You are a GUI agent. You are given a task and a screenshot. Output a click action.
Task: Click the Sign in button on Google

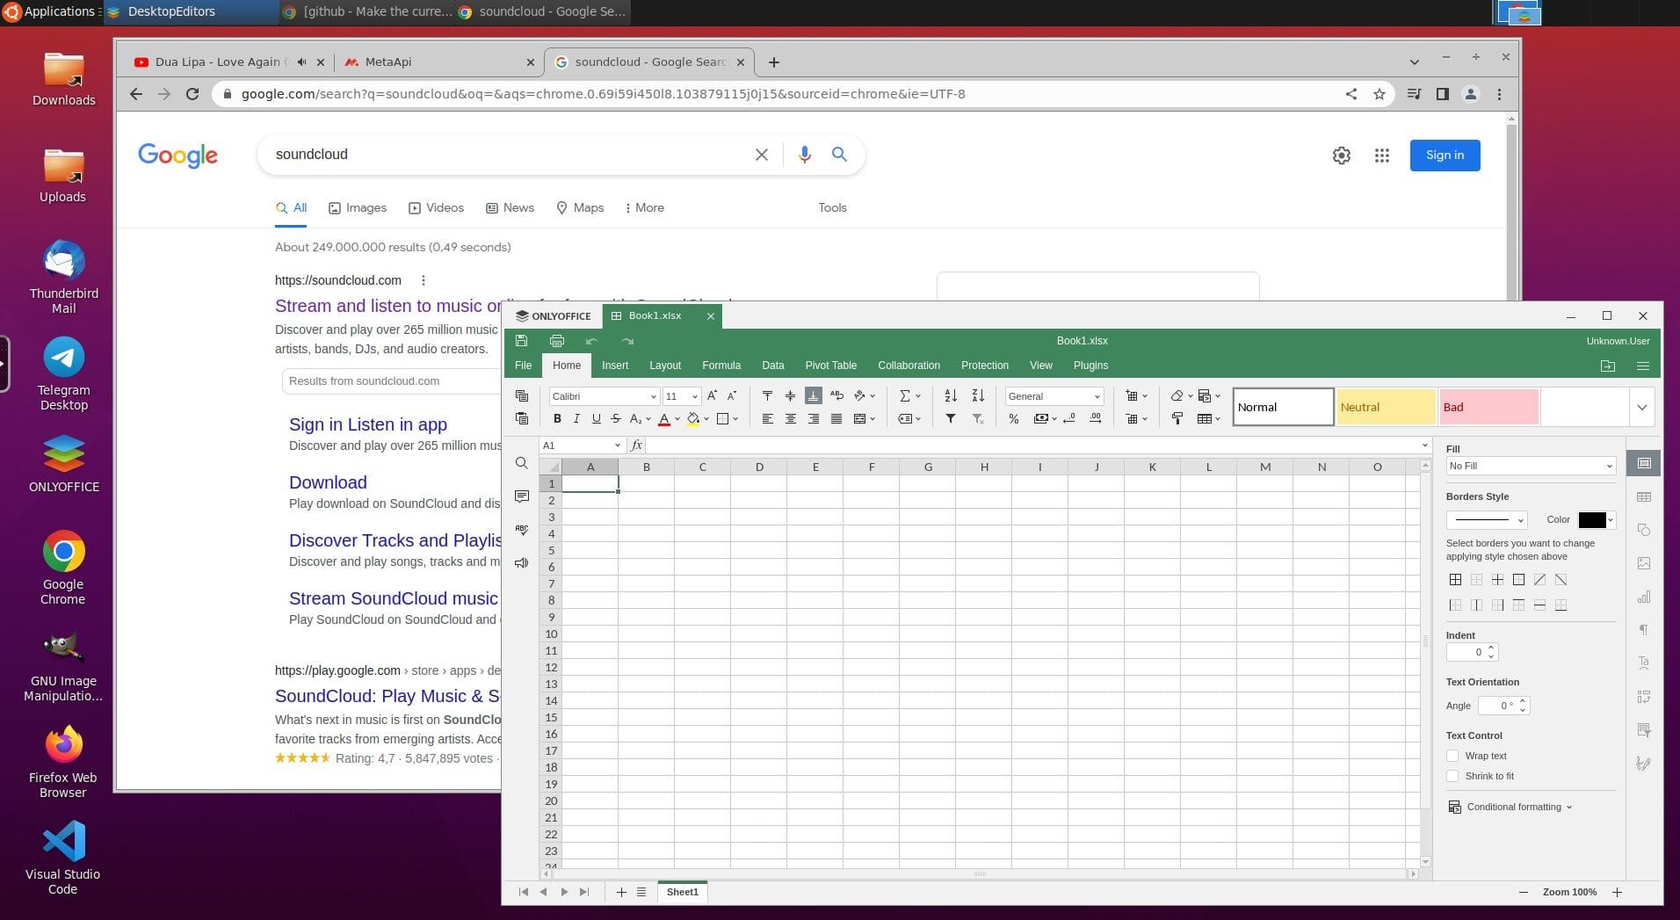[x=1444, y=155]
